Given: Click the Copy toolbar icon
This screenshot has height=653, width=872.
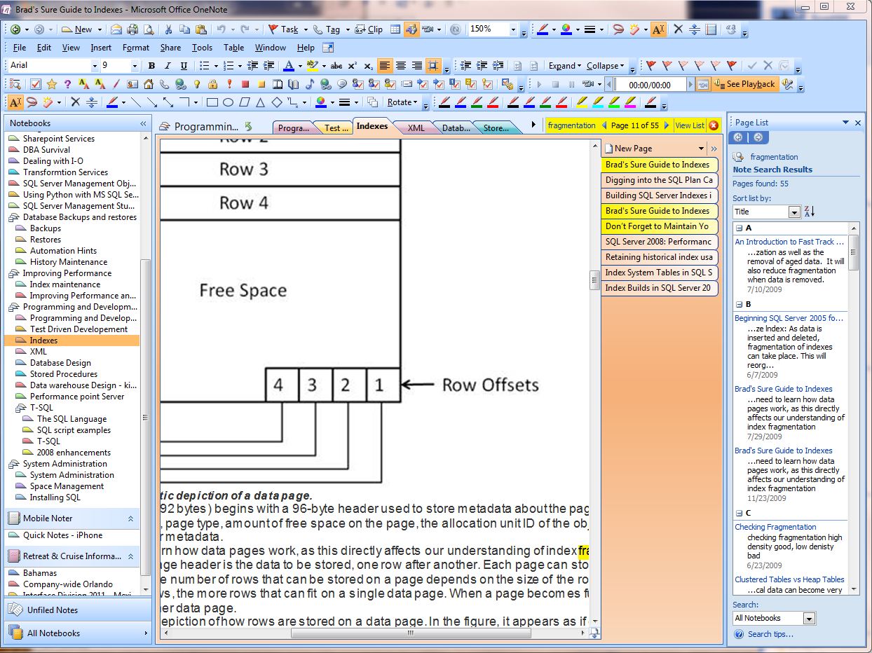Looking at the screenshot, I should point(184,29).
